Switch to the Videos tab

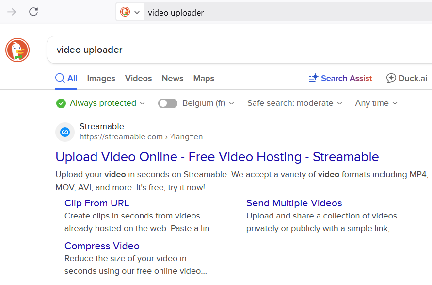138,78
